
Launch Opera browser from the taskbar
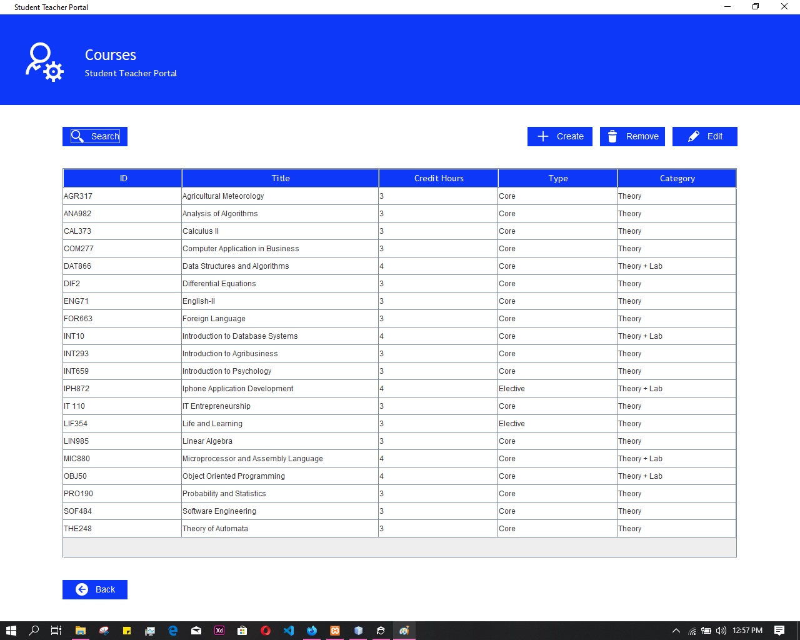[266, 631]
